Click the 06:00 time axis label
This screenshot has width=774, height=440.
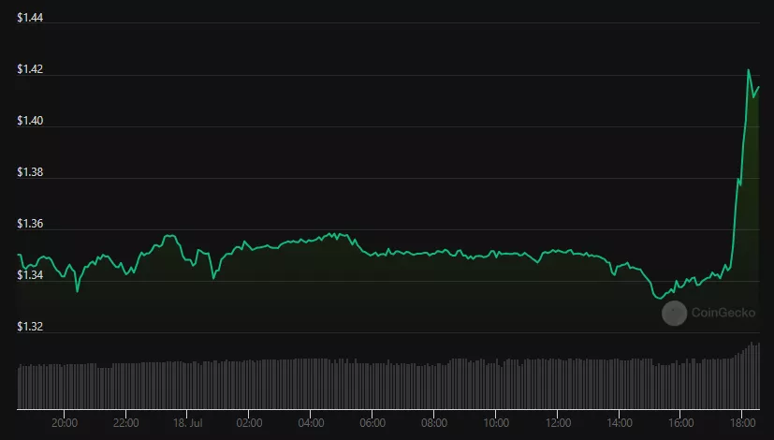point(372,423)
